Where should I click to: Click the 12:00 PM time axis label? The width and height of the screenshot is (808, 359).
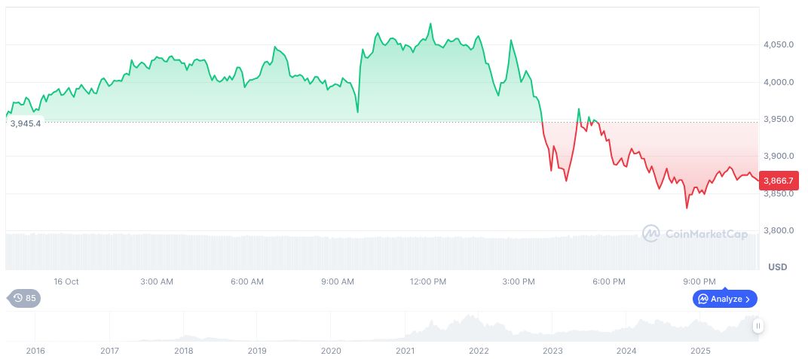pos(428,281)
